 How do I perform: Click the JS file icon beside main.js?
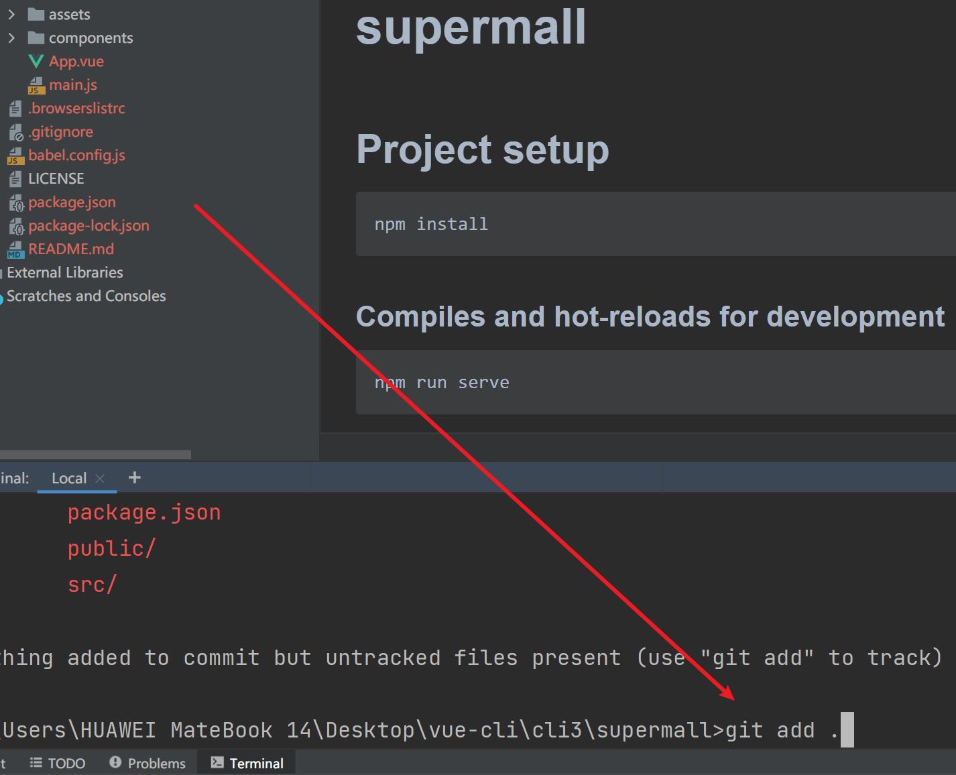tap(36, 85)
